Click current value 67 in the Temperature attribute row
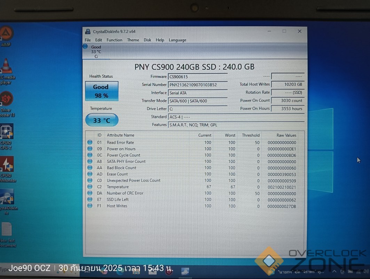 (209, 187)
